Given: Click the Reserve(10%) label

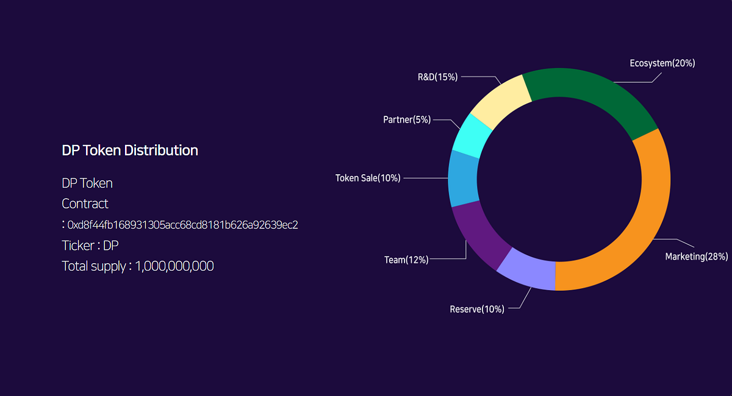Looking at the screenshot, I should (x=478, y=309).
